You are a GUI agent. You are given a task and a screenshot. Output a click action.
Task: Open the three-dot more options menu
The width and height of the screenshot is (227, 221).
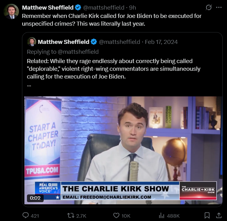tap(219, 7)
